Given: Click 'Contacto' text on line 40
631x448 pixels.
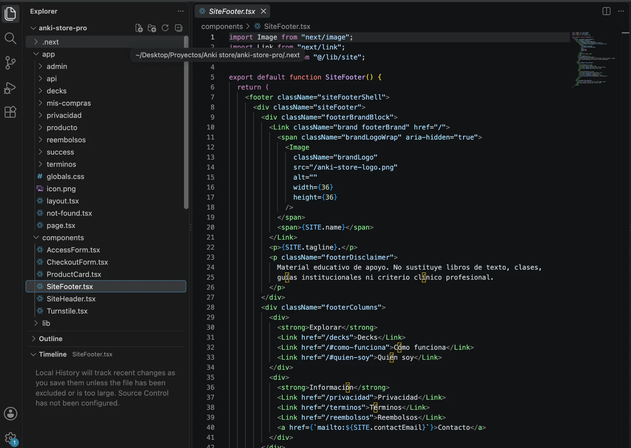Looking at the screenshot, I should coord(454,427).
